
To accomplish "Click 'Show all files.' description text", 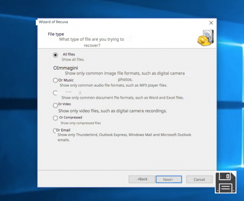I will click(73, 59).
